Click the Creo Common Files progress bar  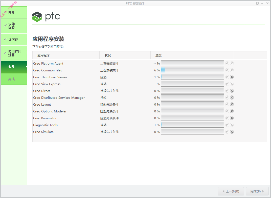click(192, 70)
